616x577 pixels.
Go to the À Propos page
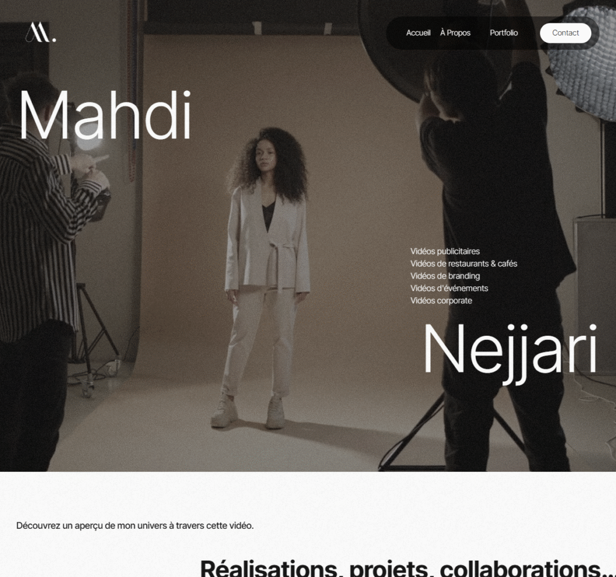coord(455,33)
